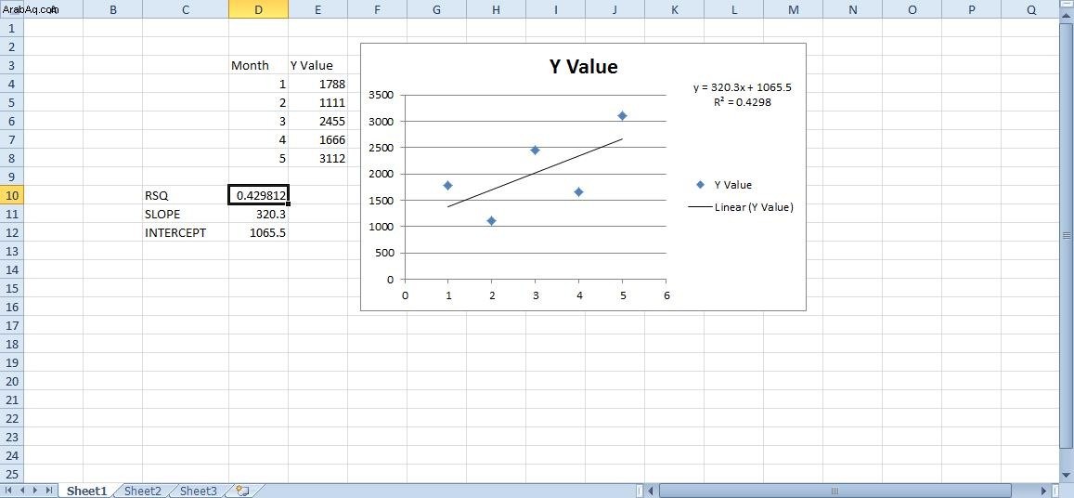1074x498 pixels.
Task: Select the diamond data point at month 5
Action: (622, 115)
